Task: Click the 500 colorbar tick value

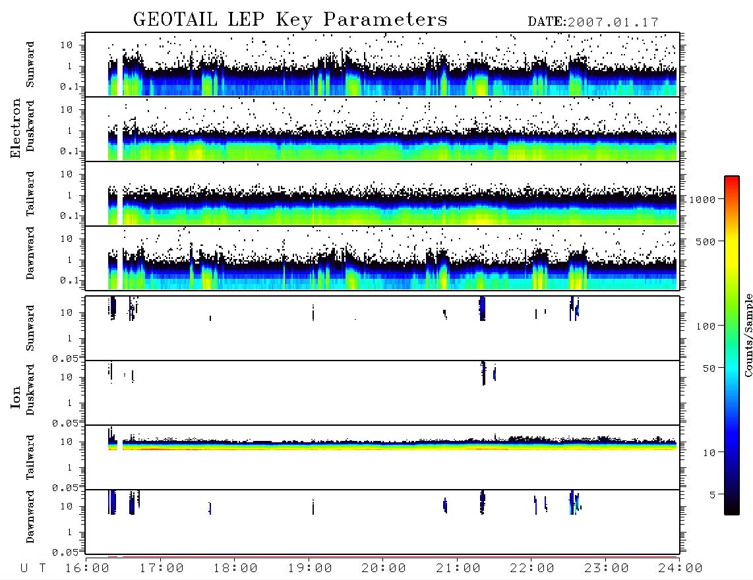Action: 706,242
